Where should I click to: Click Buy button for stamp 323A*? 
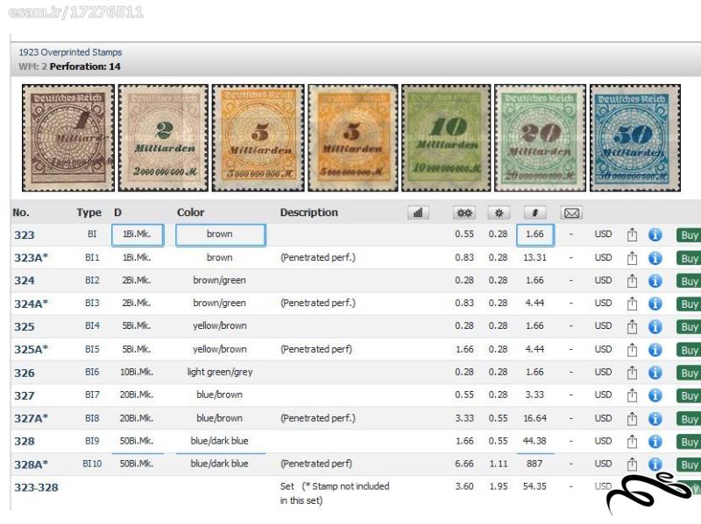[689, 258]
